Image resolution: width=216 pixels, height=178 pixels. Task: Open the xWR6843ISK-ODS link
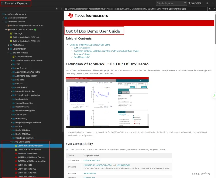pyautogui.click(x=104, y=165)
